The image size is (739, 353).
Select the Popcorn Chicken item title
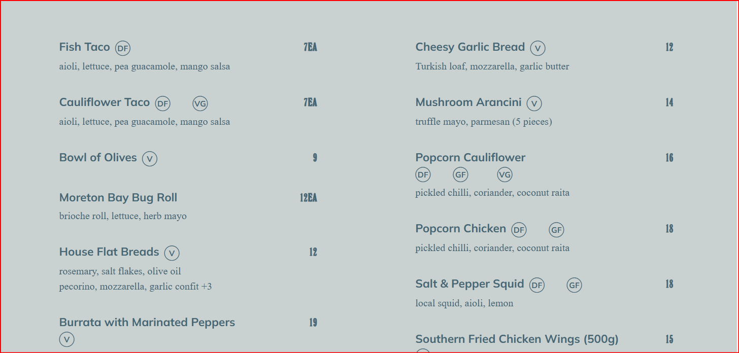[x=460, y=229]
